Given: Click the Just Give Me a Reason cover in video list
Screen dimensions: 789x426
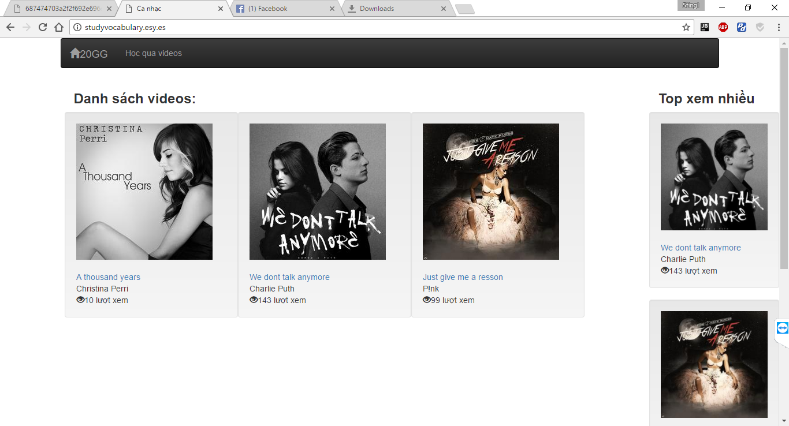Looking at the screenshot, I should 491,192.
